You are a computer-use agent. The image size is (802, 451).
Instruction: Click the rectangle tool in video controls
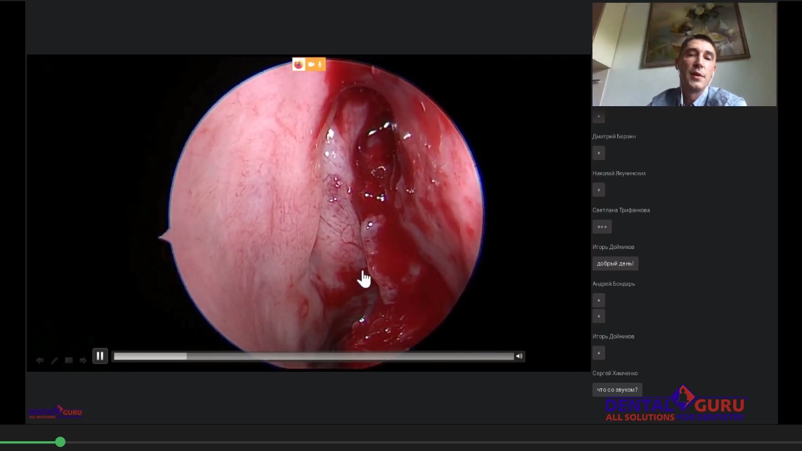[69, 360]
